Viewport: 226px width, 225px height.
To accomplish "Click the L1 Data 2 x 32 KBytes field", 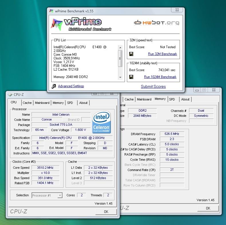I will click(98, 168).
